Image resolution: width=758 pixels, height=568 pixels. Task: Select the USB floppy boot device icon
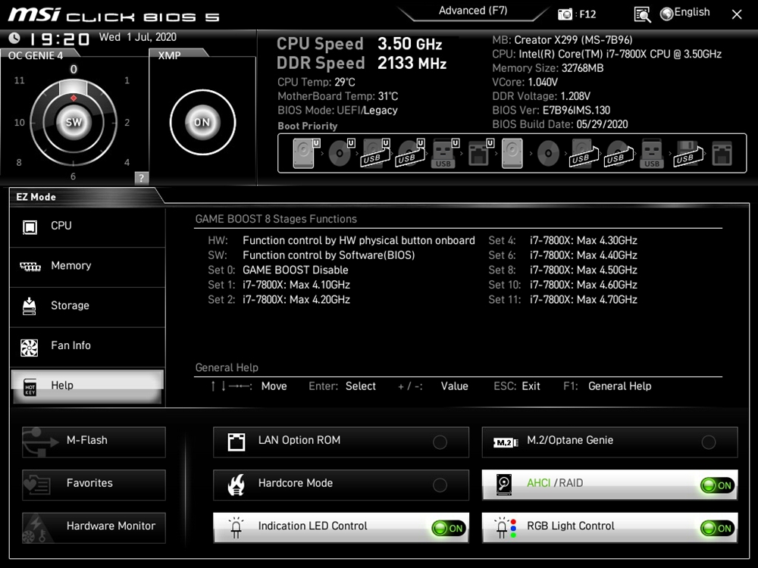[688, 154]
